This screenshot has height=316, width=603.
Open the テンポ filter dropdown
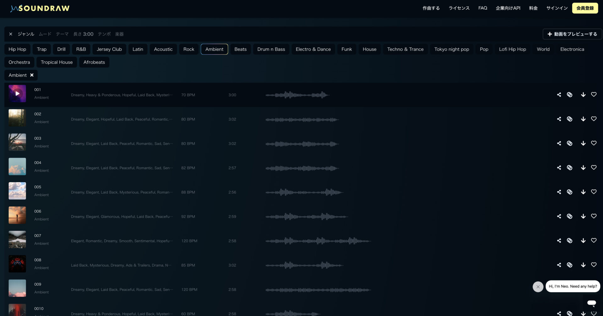pyautogui.click(x=104, y=34)
